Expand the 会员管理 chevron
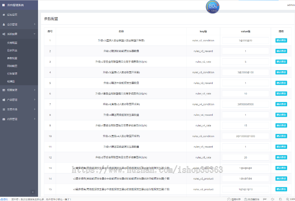The width and height of the screenshot is (295, 201). coord(35,24)
